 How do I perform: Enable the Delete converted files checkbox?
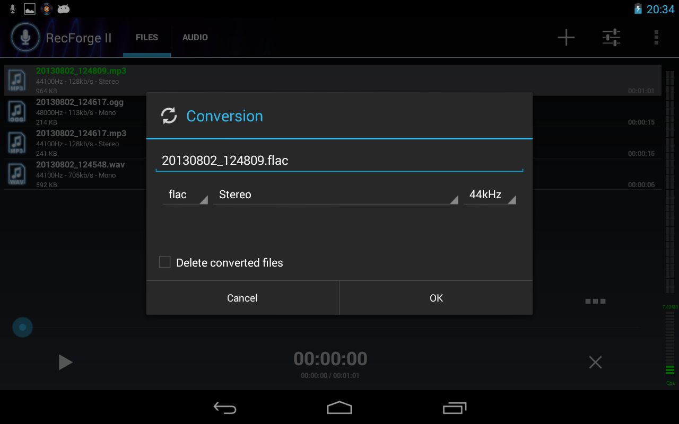[x=164, y=262]
